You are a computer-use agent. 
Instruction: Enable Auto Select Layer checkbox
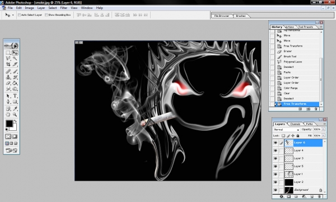(x=19, y=15)
